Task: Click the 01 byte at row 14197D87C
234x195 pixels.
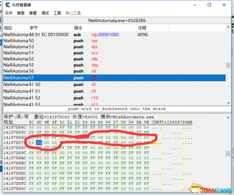Action: pyautogui.click(x=31, y=143)
